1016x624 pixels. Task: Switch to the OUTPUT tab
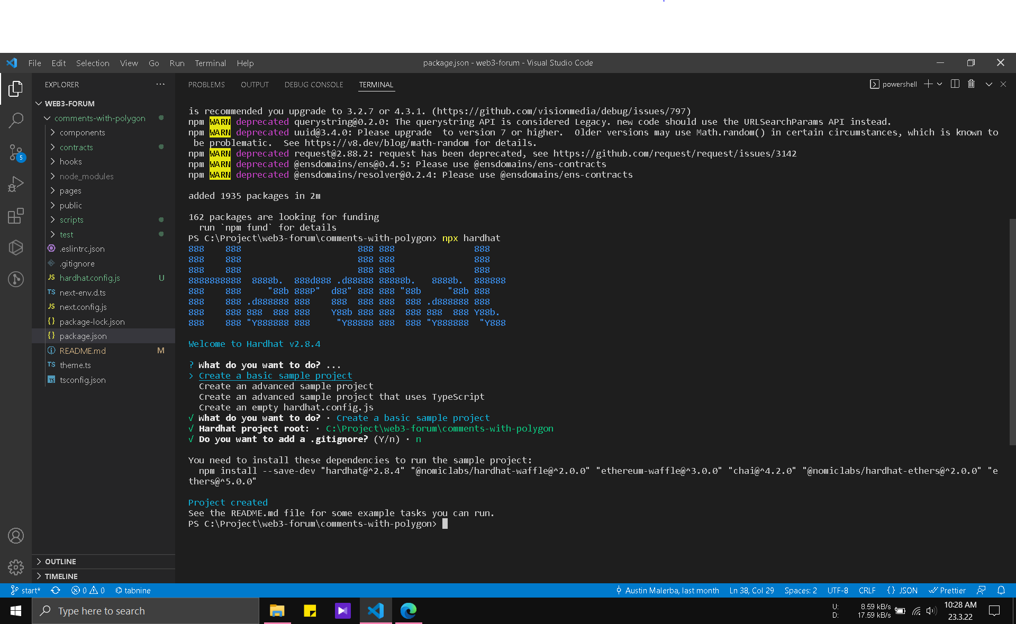255,85
